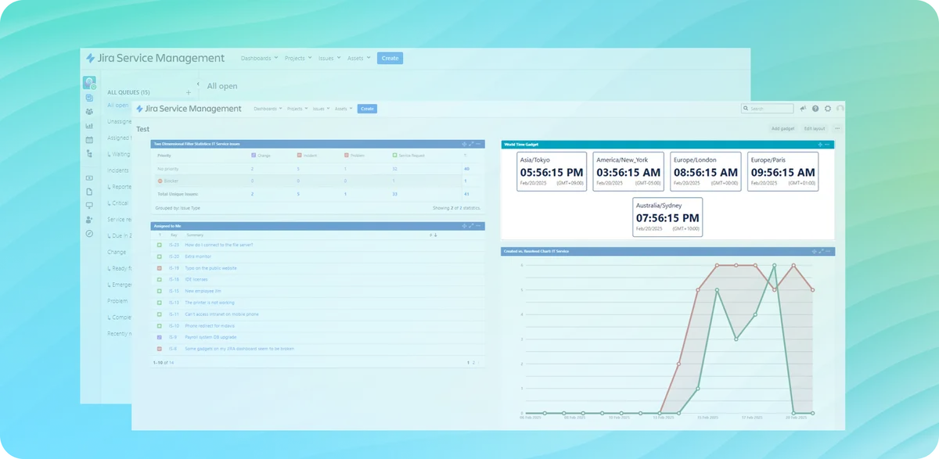Open the Assets menu in front window
939x459 pixels.
(344, 109)
